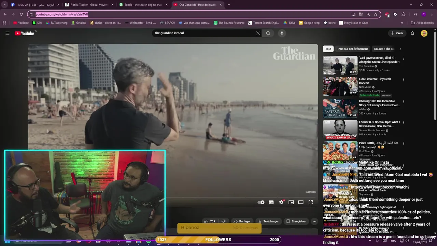Open the Extensions puzzle icon
Screen dimensions: 437x246
[x=403, y=14]
